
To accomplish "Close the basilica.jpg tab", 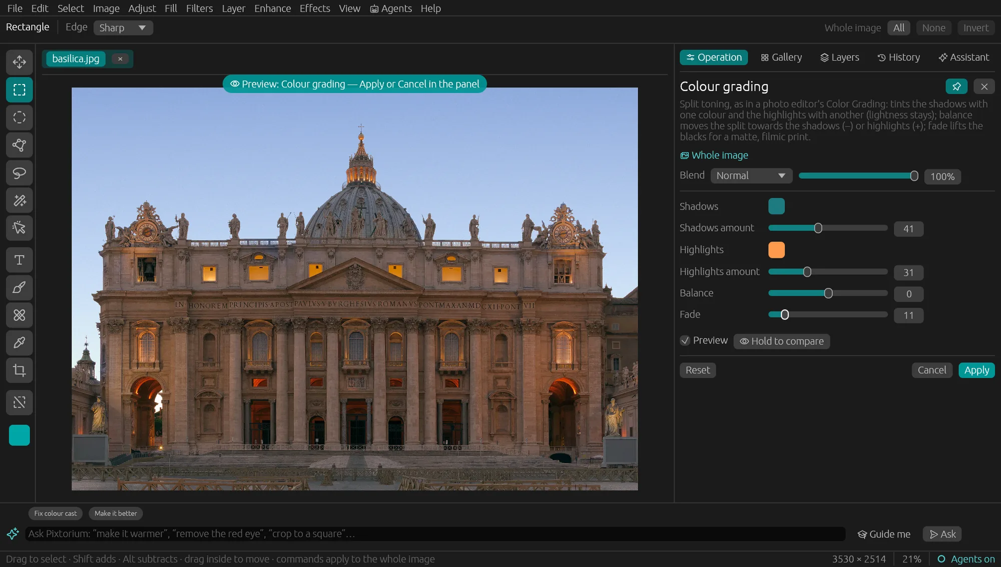I will (x=120, y=59).
